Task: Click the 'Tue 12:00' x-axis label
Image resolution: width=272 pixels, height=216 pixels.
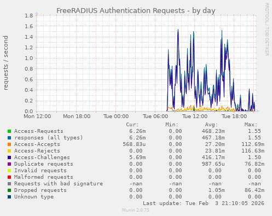Action: [195, 116]
